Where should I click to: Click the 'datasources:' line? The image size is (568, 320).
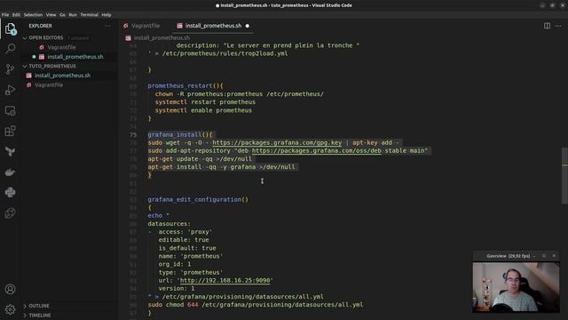click(170, 224)
